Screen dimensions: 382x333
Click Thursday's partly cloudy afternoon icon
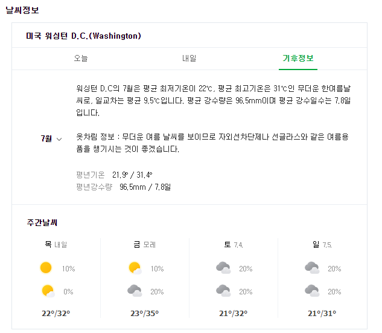tap(48, 291)
